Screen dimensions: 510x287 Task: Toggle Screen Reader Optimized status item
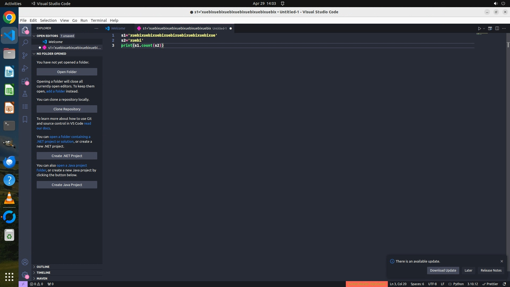coord(367,284)
